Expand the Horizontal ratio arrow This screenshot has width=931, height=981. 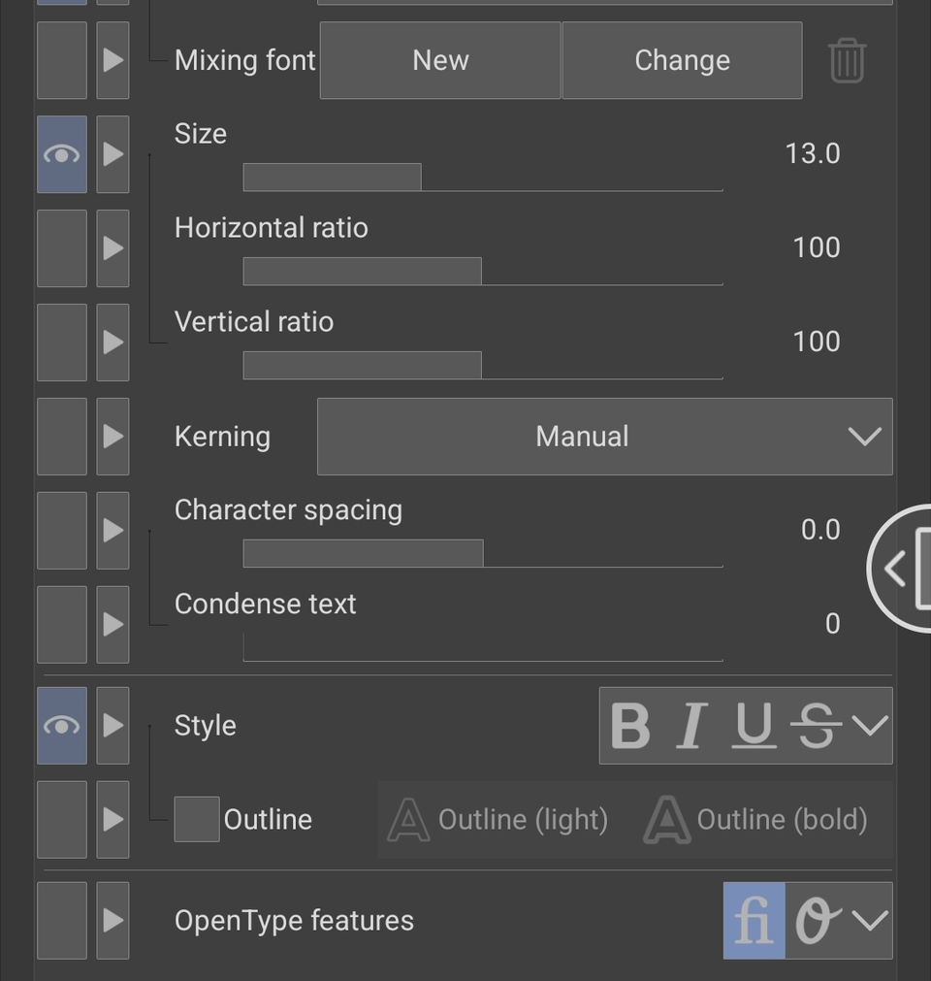tap(113, 248)
